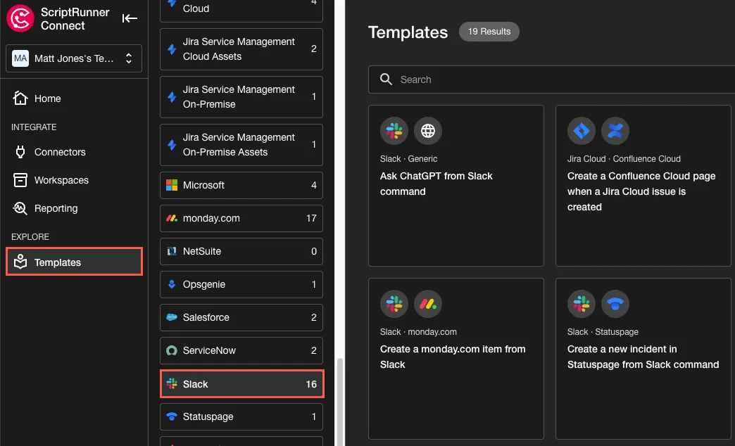This screenshot has width=735, height=446.
Task: Click the Confluence Cloud icon on card
Action: [x=615, y=131]
